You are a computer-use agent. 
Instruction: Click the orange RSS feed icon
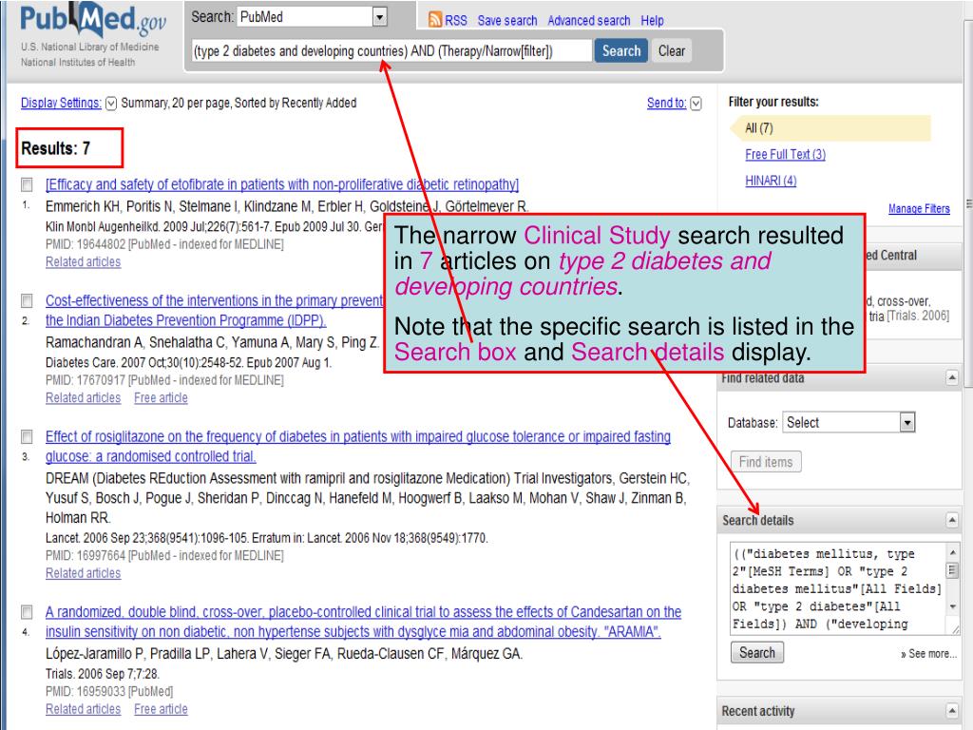[435, 21]
